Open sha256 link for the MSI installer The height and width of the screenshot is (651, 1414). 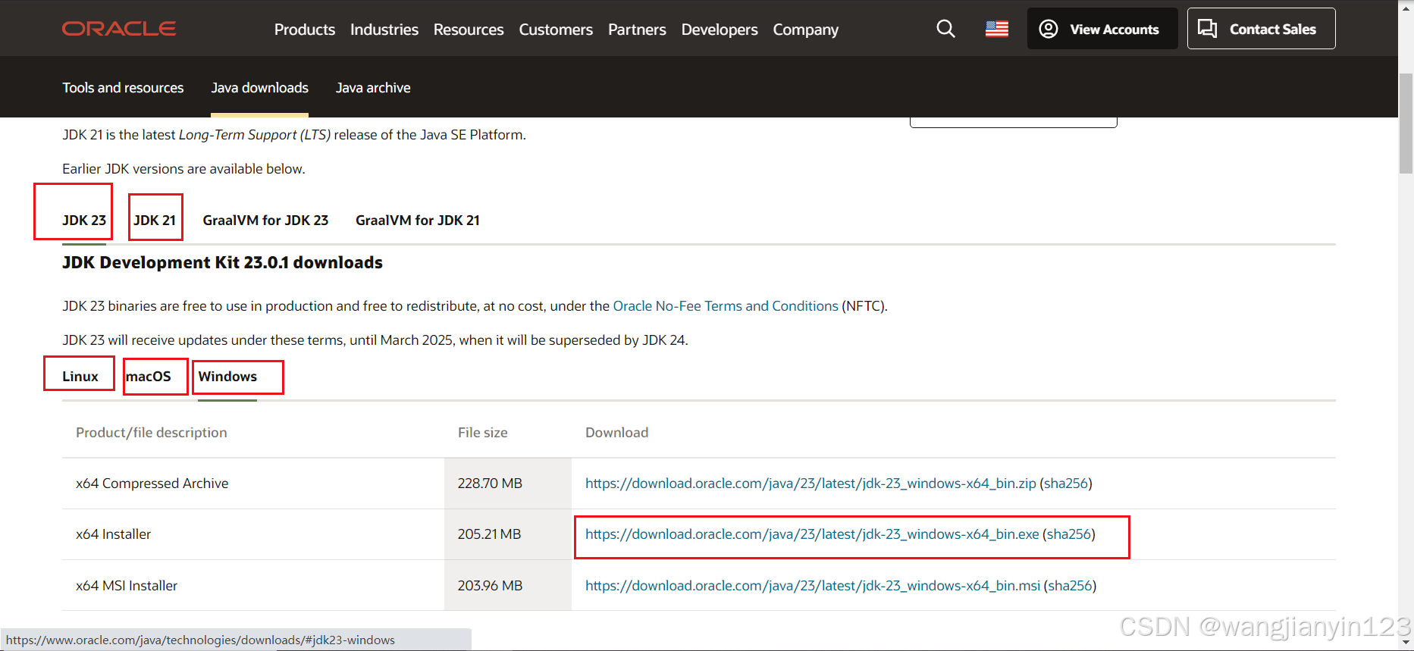click(x=1070, y=586)
